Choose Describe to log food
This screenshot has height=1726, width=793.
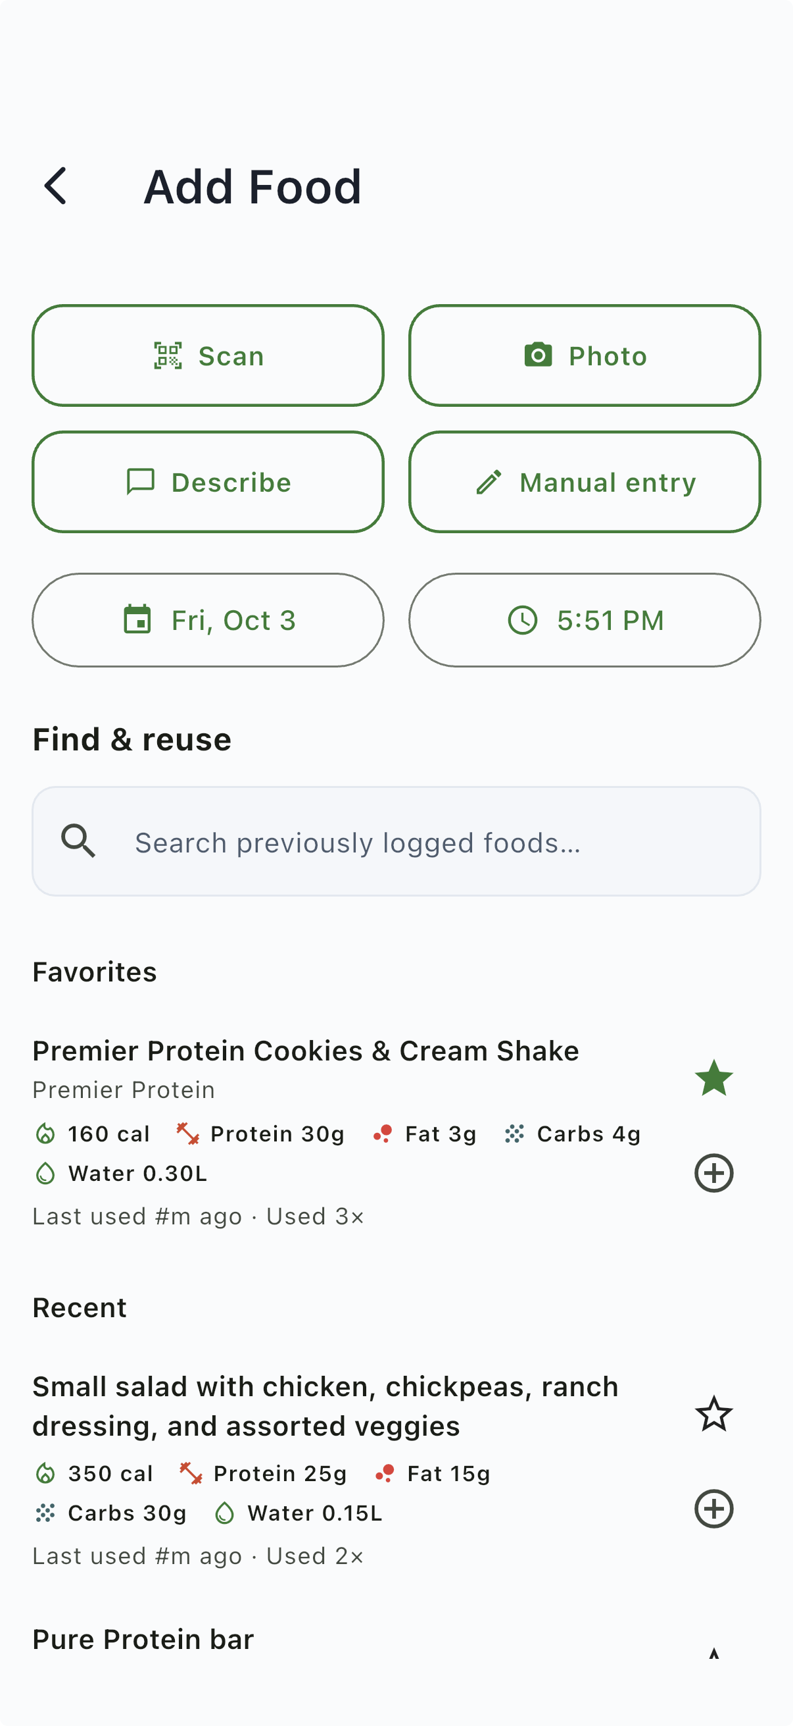[x=208, y=483]
